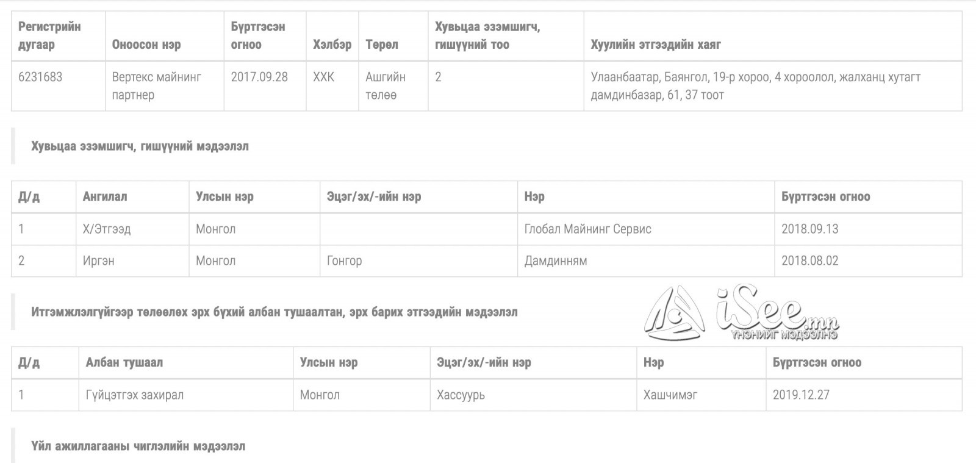Click the Гонгор parent name cell
Image resolution: width=976 pixels, height=463 pixels.
[x=418, y=261]
